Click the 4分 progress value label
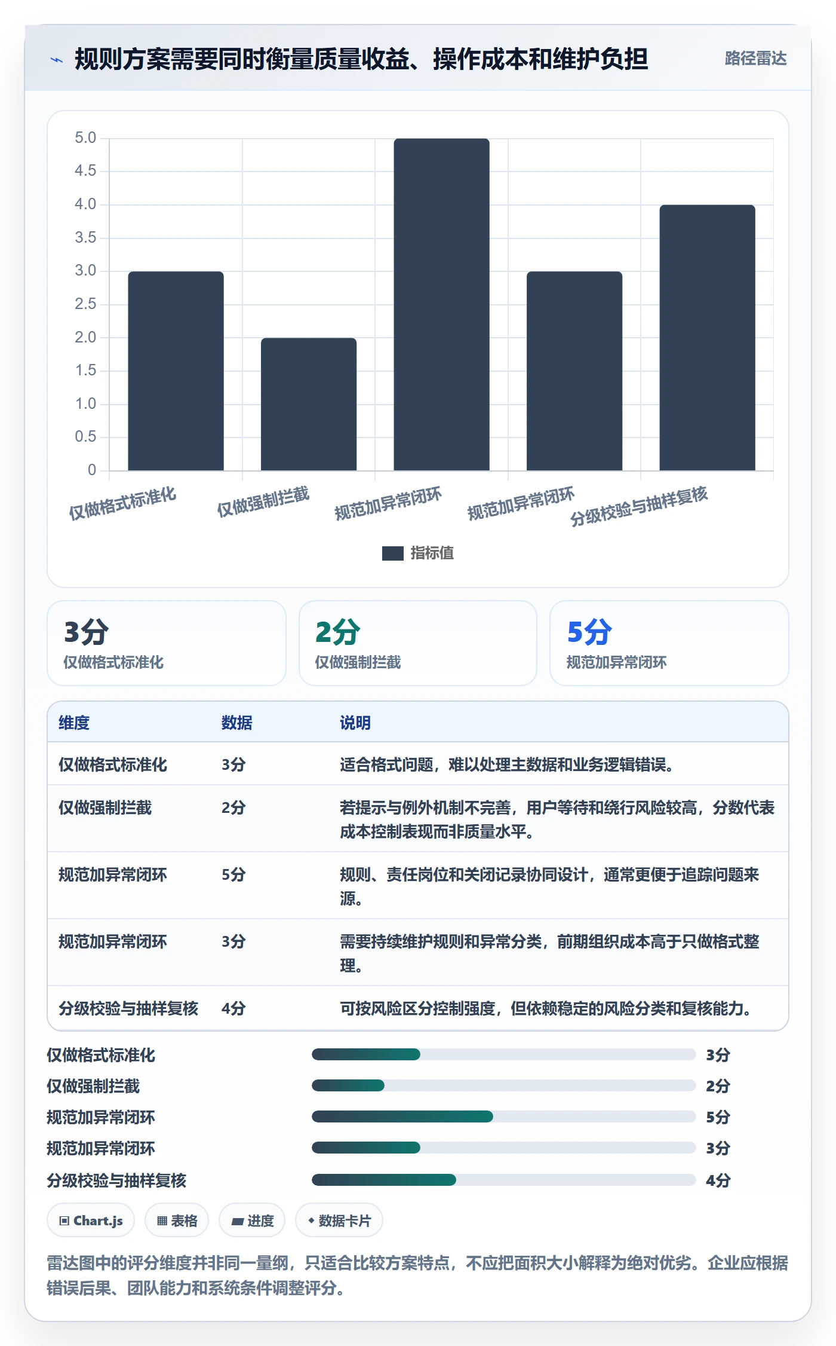The image size is (836, 1346). coord(718,1180)
